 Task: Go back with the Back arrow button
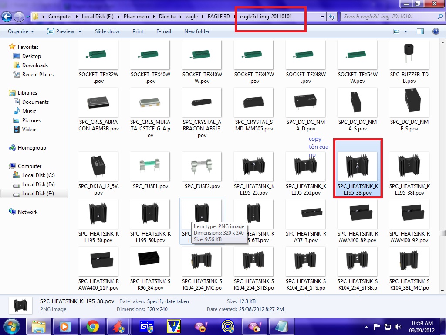tap(7, 17)
